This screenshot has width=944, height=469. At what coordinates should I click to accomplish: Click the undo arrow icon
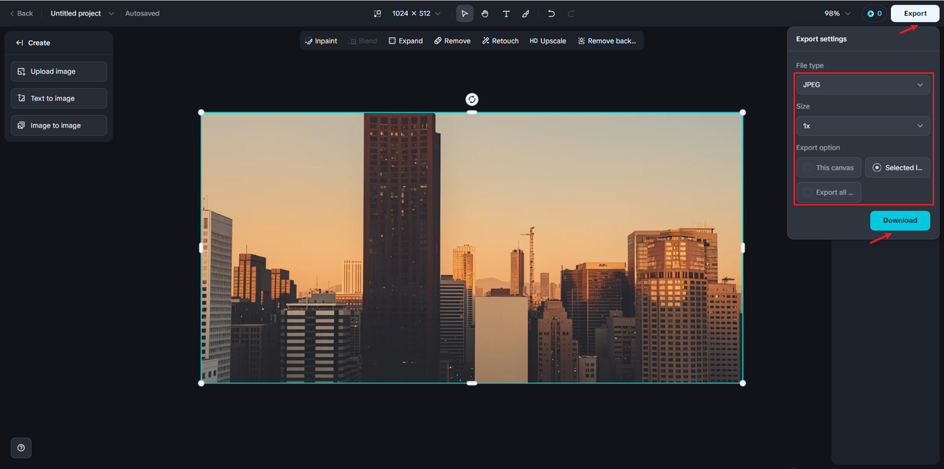[x=551, y=13]
